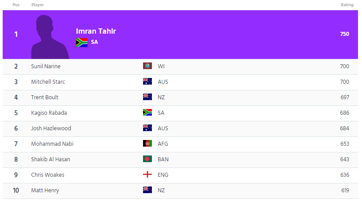362x202 pixels.
Task: Click the Rating column header
Action: [347, 5]
